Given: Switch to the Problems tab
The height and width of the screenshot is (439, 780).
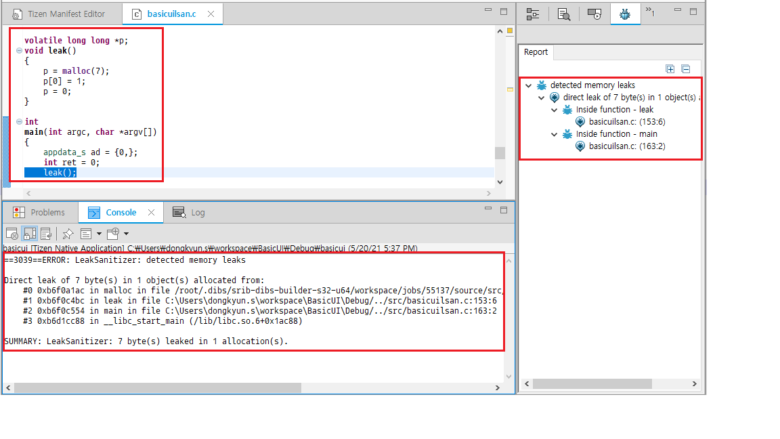Looking at the screenshot, I should click(41, 213).
